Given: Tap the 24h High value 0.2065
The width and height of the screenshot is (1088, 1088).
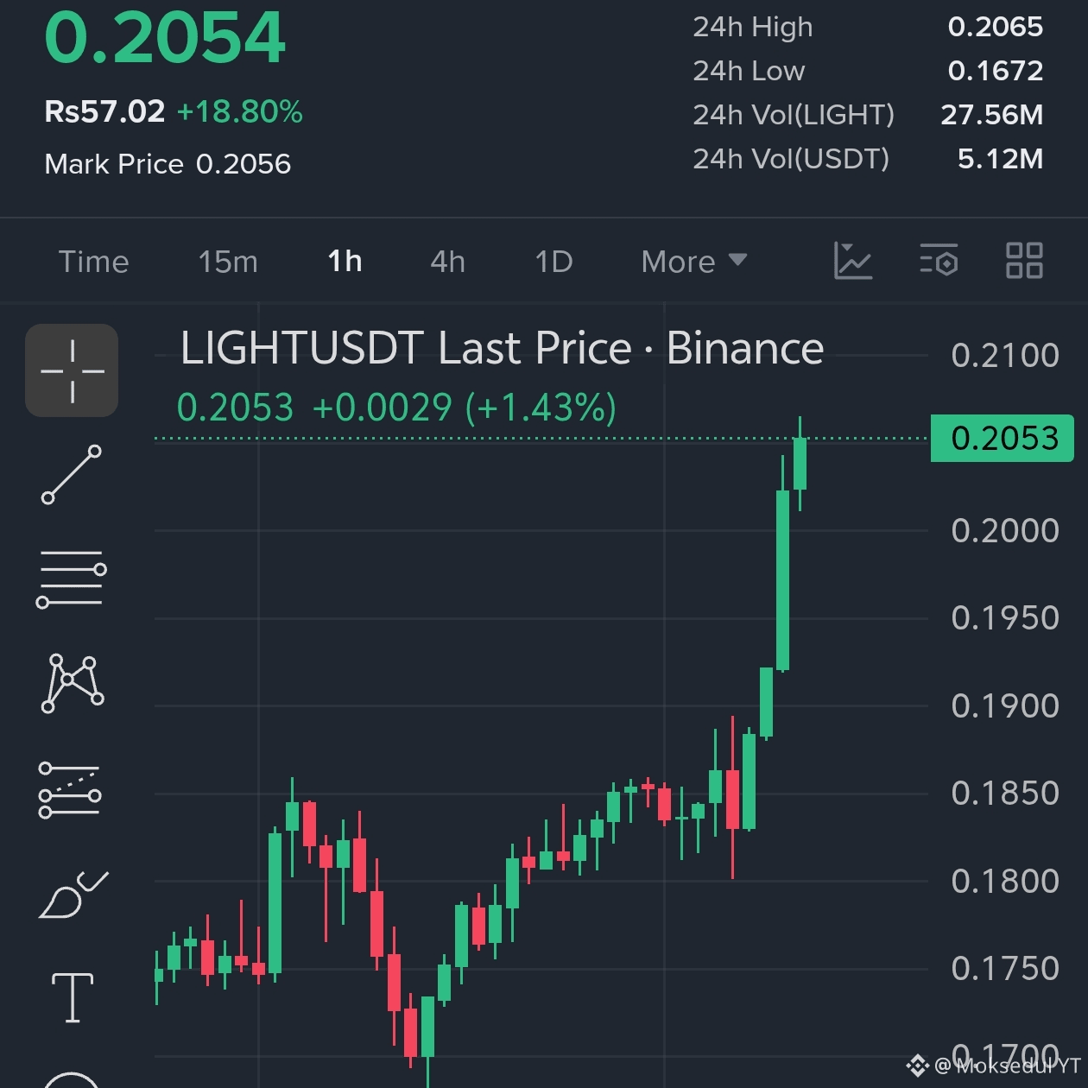Looking at the screenshot, I should pyautogui.click(x=996, y=27).
